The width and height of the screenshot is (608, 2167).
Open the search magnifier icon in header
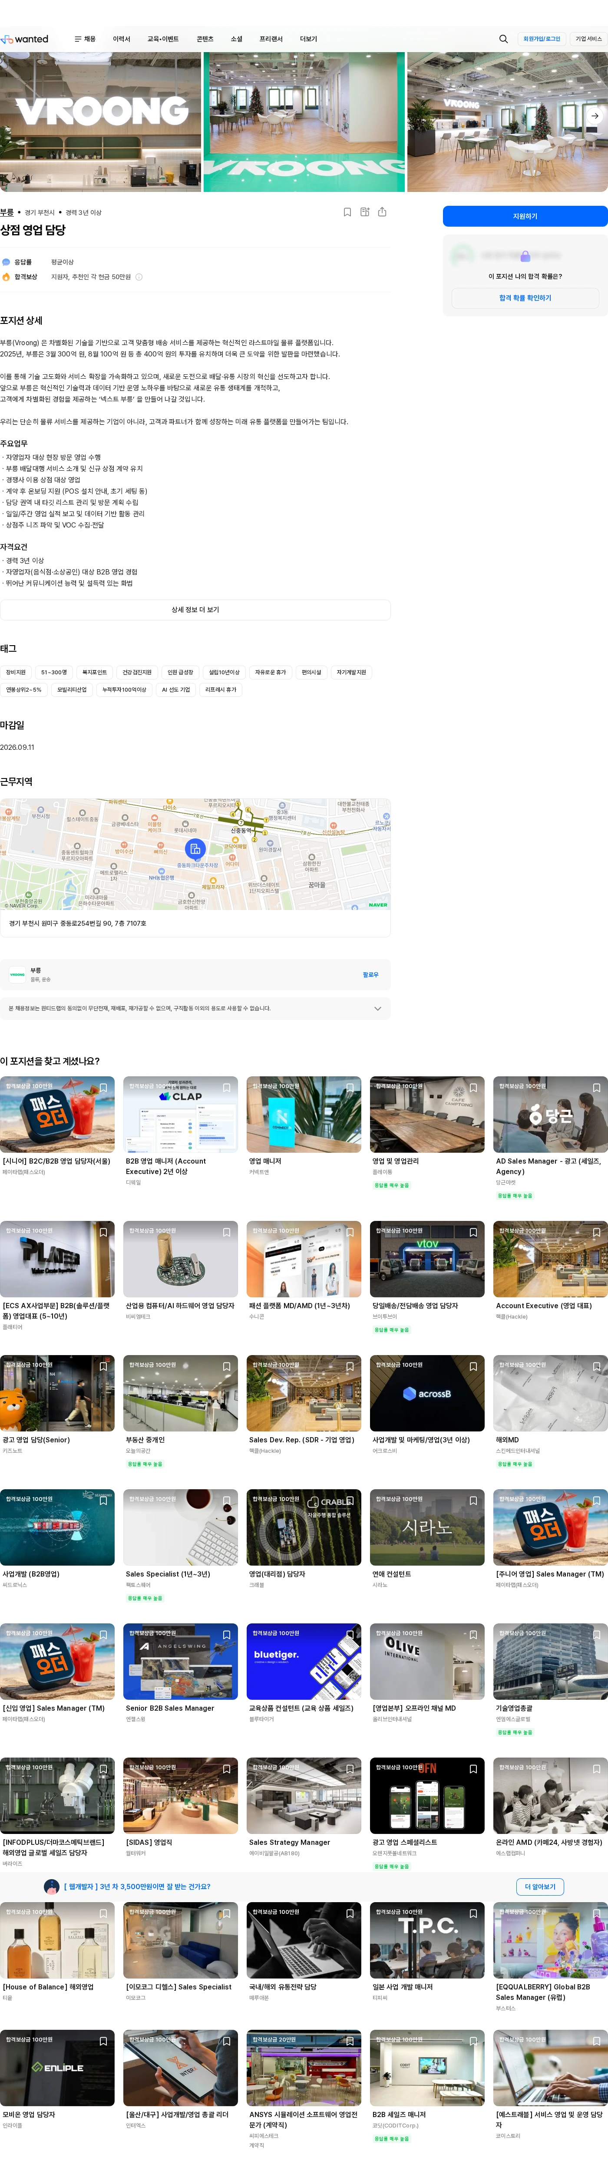503,39
